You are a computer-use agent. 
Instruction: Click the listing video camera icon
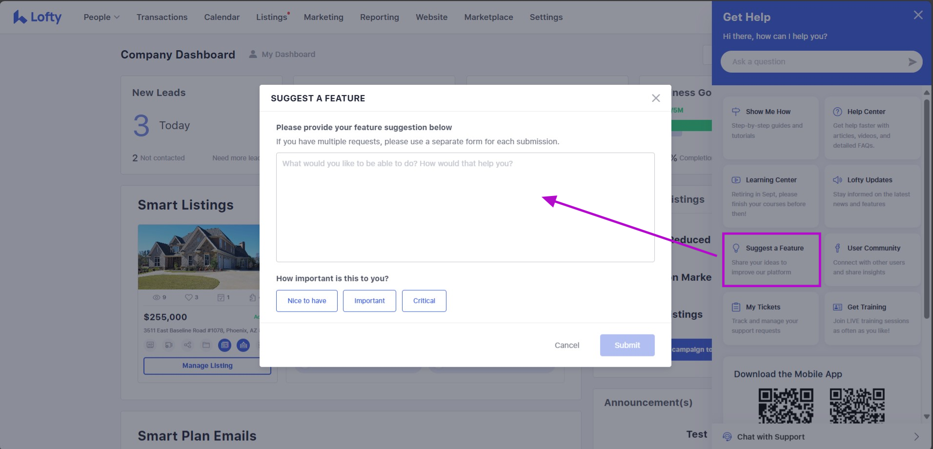click(x=169, y=345)
